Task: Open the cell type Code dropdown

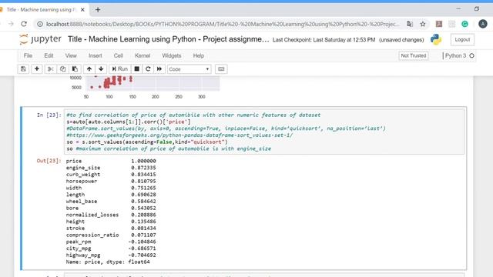Action: coord(189,69)
